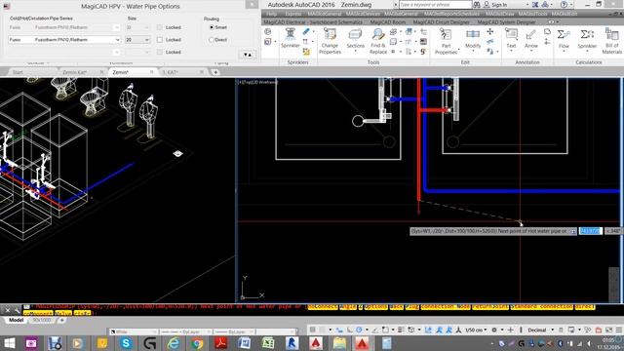
Task: Click the viewport label Top 2D Wireframe
Action: click(x=257, y=82)
